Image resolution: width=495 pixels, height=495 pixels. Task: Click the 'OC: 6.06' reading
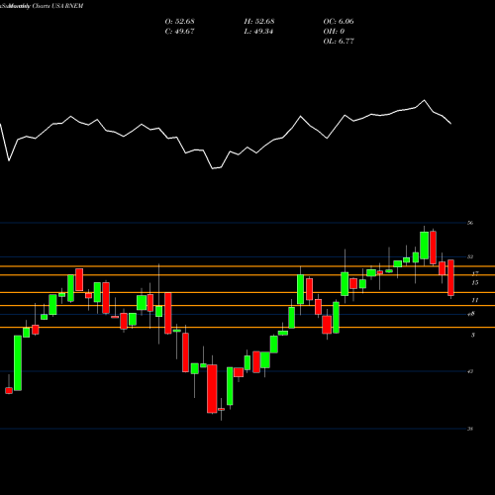(x=339, y=22)
